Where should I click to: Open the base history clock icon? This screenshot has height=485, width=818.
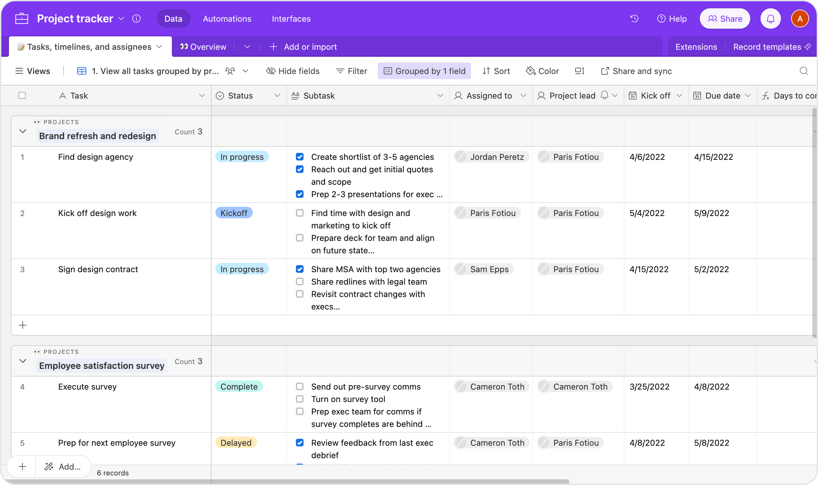634,19
